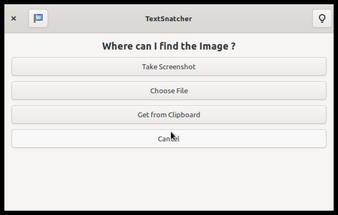Browse for an image file

click(169, 91)
